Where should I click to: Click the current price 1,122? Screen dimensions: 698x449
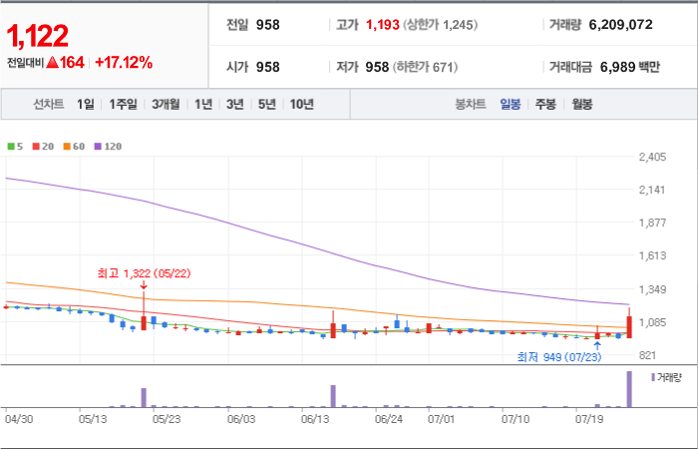(38, 36)
